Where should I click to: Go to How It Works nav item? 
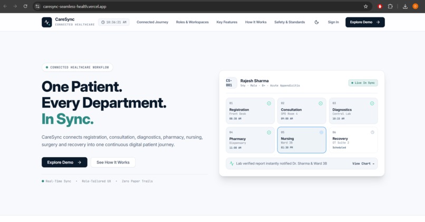256,22
